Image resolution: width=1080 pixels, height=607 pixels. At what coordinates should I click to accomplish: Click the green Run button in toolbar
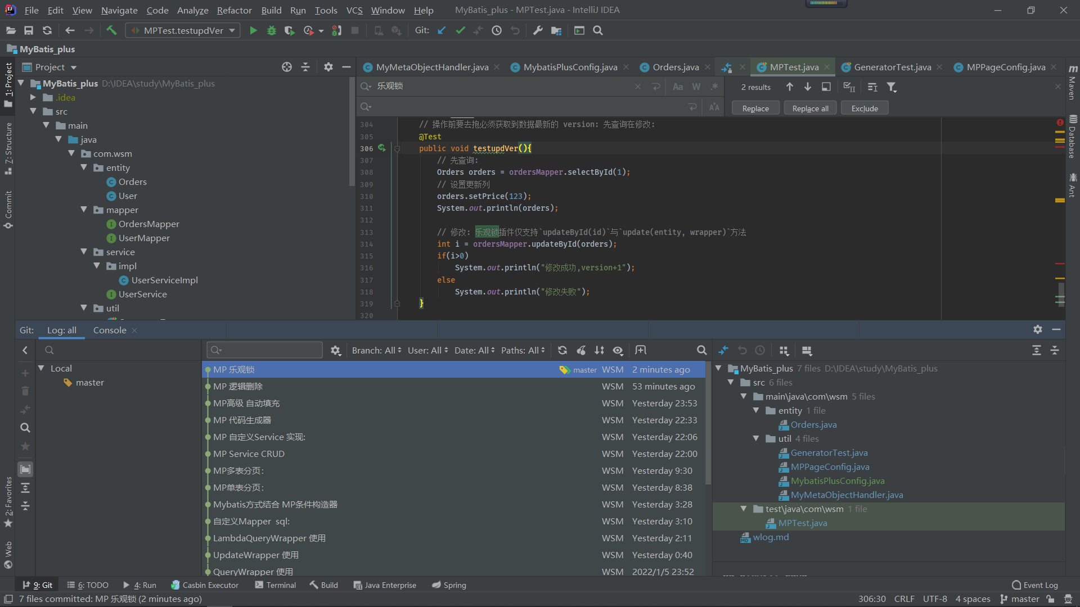pos(253,30)
